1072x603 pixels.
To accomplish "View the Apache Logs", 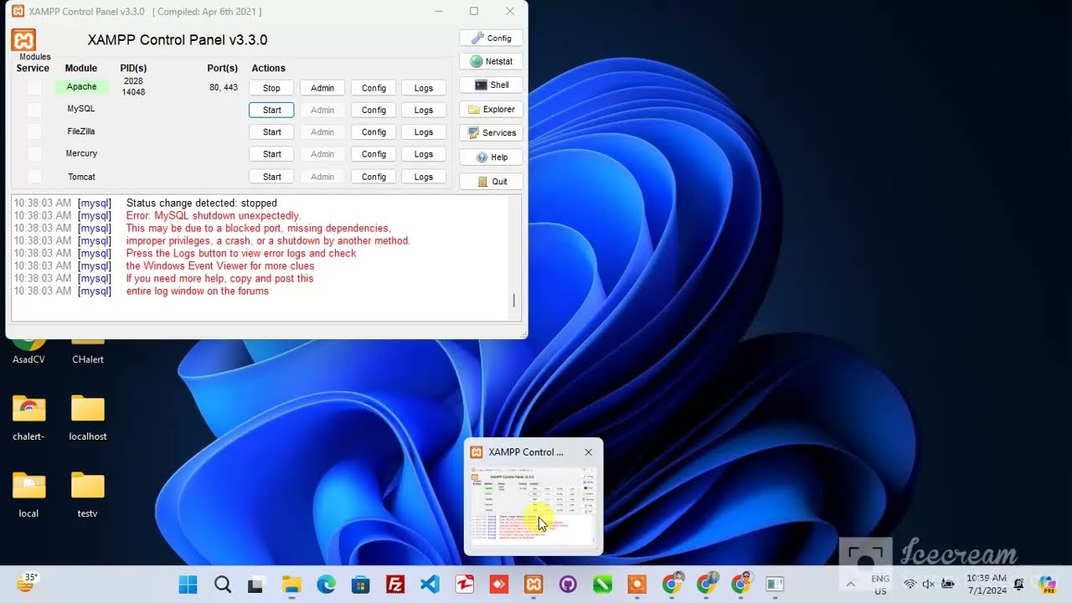I will point(424,88).
